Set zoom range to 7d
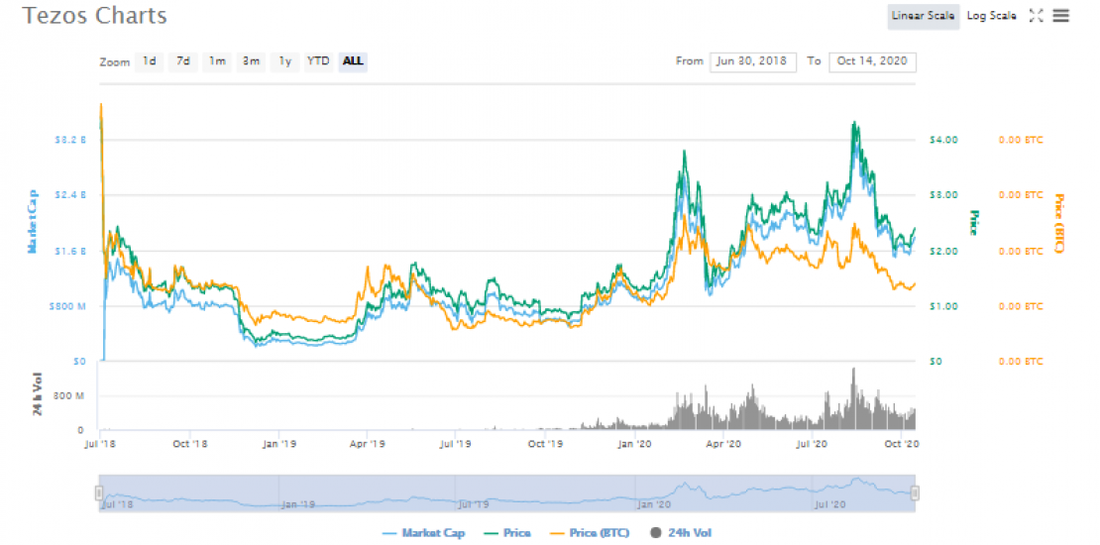This screenshot has width=1100, height=545. coord(183,61)
